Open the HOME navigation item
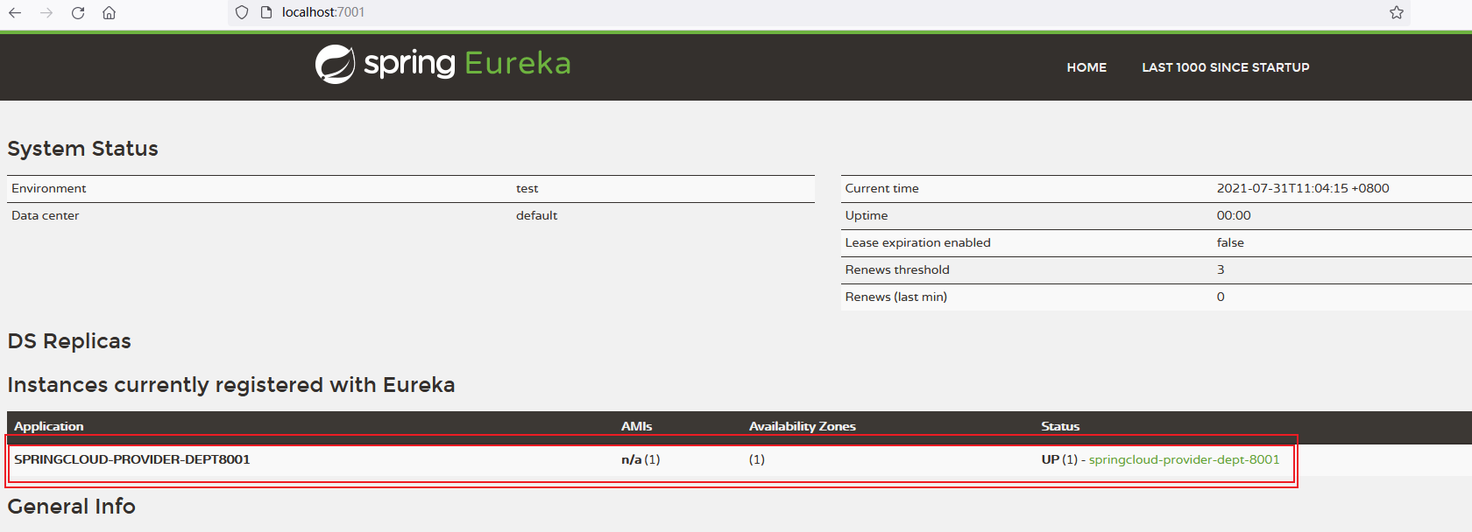The width and height of the screenshot is (1472, 532). click(1086, 67)
